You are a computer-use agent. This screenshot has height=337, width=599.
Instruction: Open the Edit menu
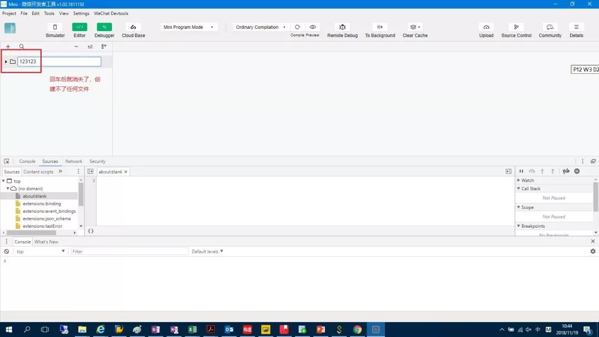tap(35, 13)
